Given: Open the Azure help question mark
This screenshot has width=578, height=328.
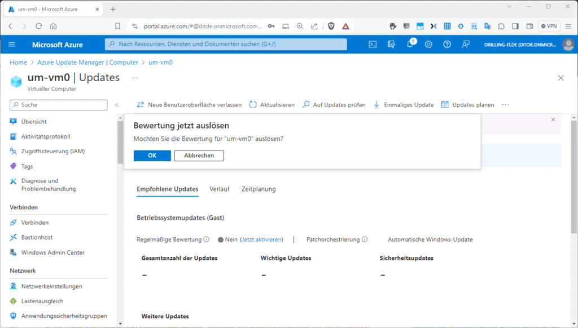Looking at the screenshot, I should tap(447, 44).
